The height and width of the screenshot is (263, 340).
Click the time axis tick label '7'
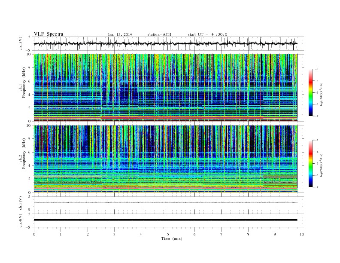coord(222,234)
